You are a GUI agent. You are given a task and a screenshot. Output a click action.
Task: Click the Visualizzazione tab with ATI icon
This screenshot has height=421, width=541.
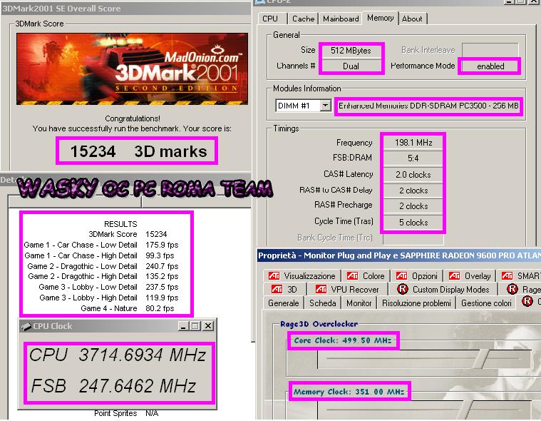point(302,276)
